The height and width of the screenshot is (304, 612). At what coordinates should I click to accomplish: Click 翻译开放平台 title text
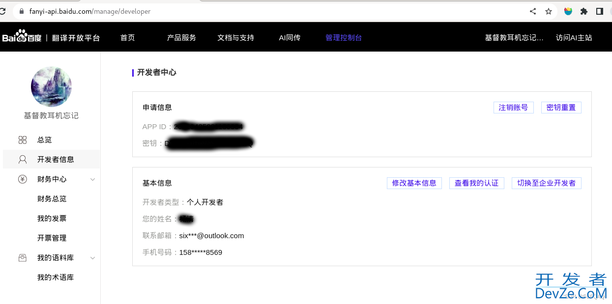(76, 38)
